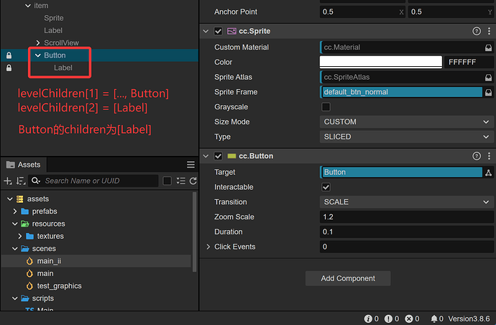Click the lock icon beside Button node

coord(9,55)
